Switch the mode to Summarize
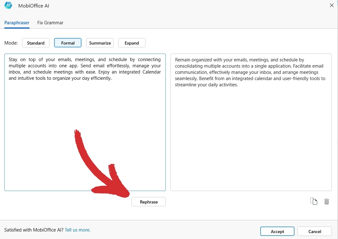Screen dimensions: 338x239 pos(100,43)
